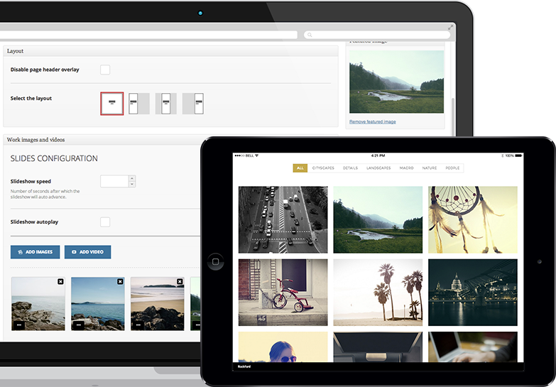Select the LANDSCAPES filter tab
The image size is (556, 387).
(378, 168)
